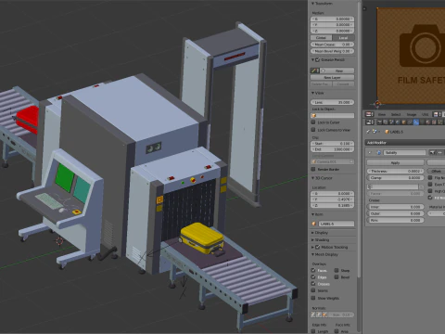
Task: Enable Render Border checkbox
Action: 313,169
